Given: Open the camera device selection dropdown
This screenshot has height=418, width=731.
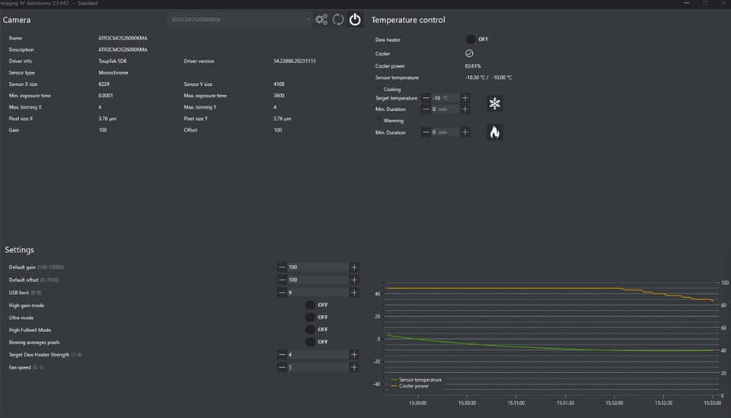Looking at the screenshot, I should click(240, 20).
